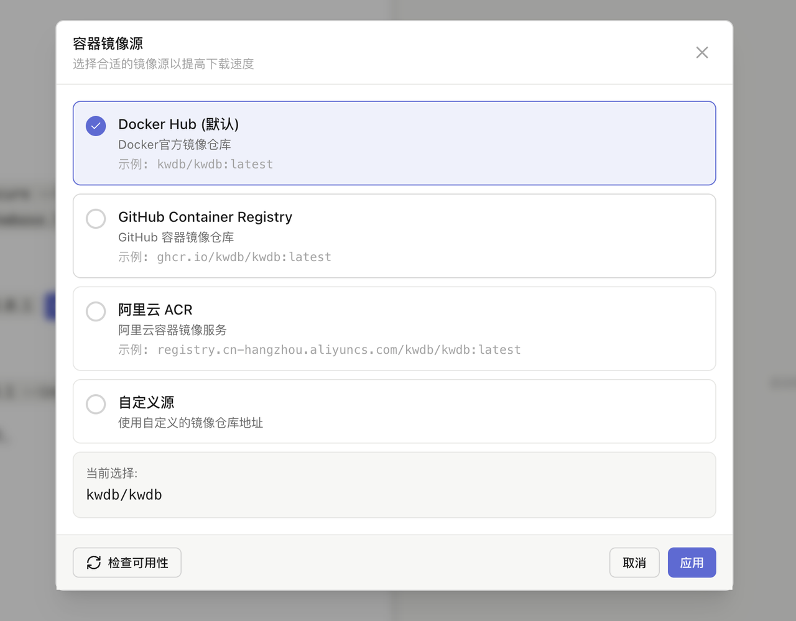Viewport: 796px width, 621px height.
Task: Apply the selection with 应用
Action: tap(692, 563)
